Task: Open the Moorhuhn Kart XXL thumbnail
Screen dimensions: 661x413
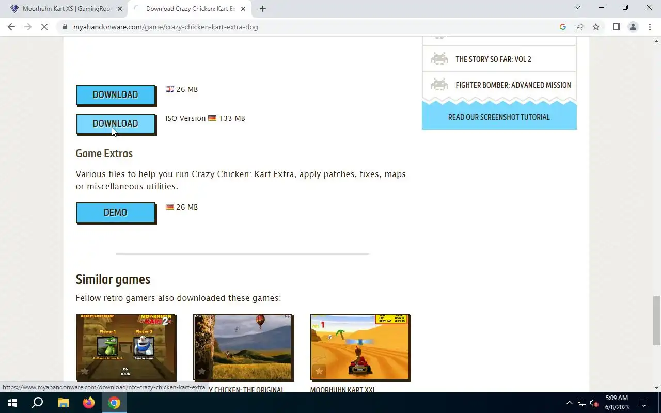Action: [x=360, y=347]
